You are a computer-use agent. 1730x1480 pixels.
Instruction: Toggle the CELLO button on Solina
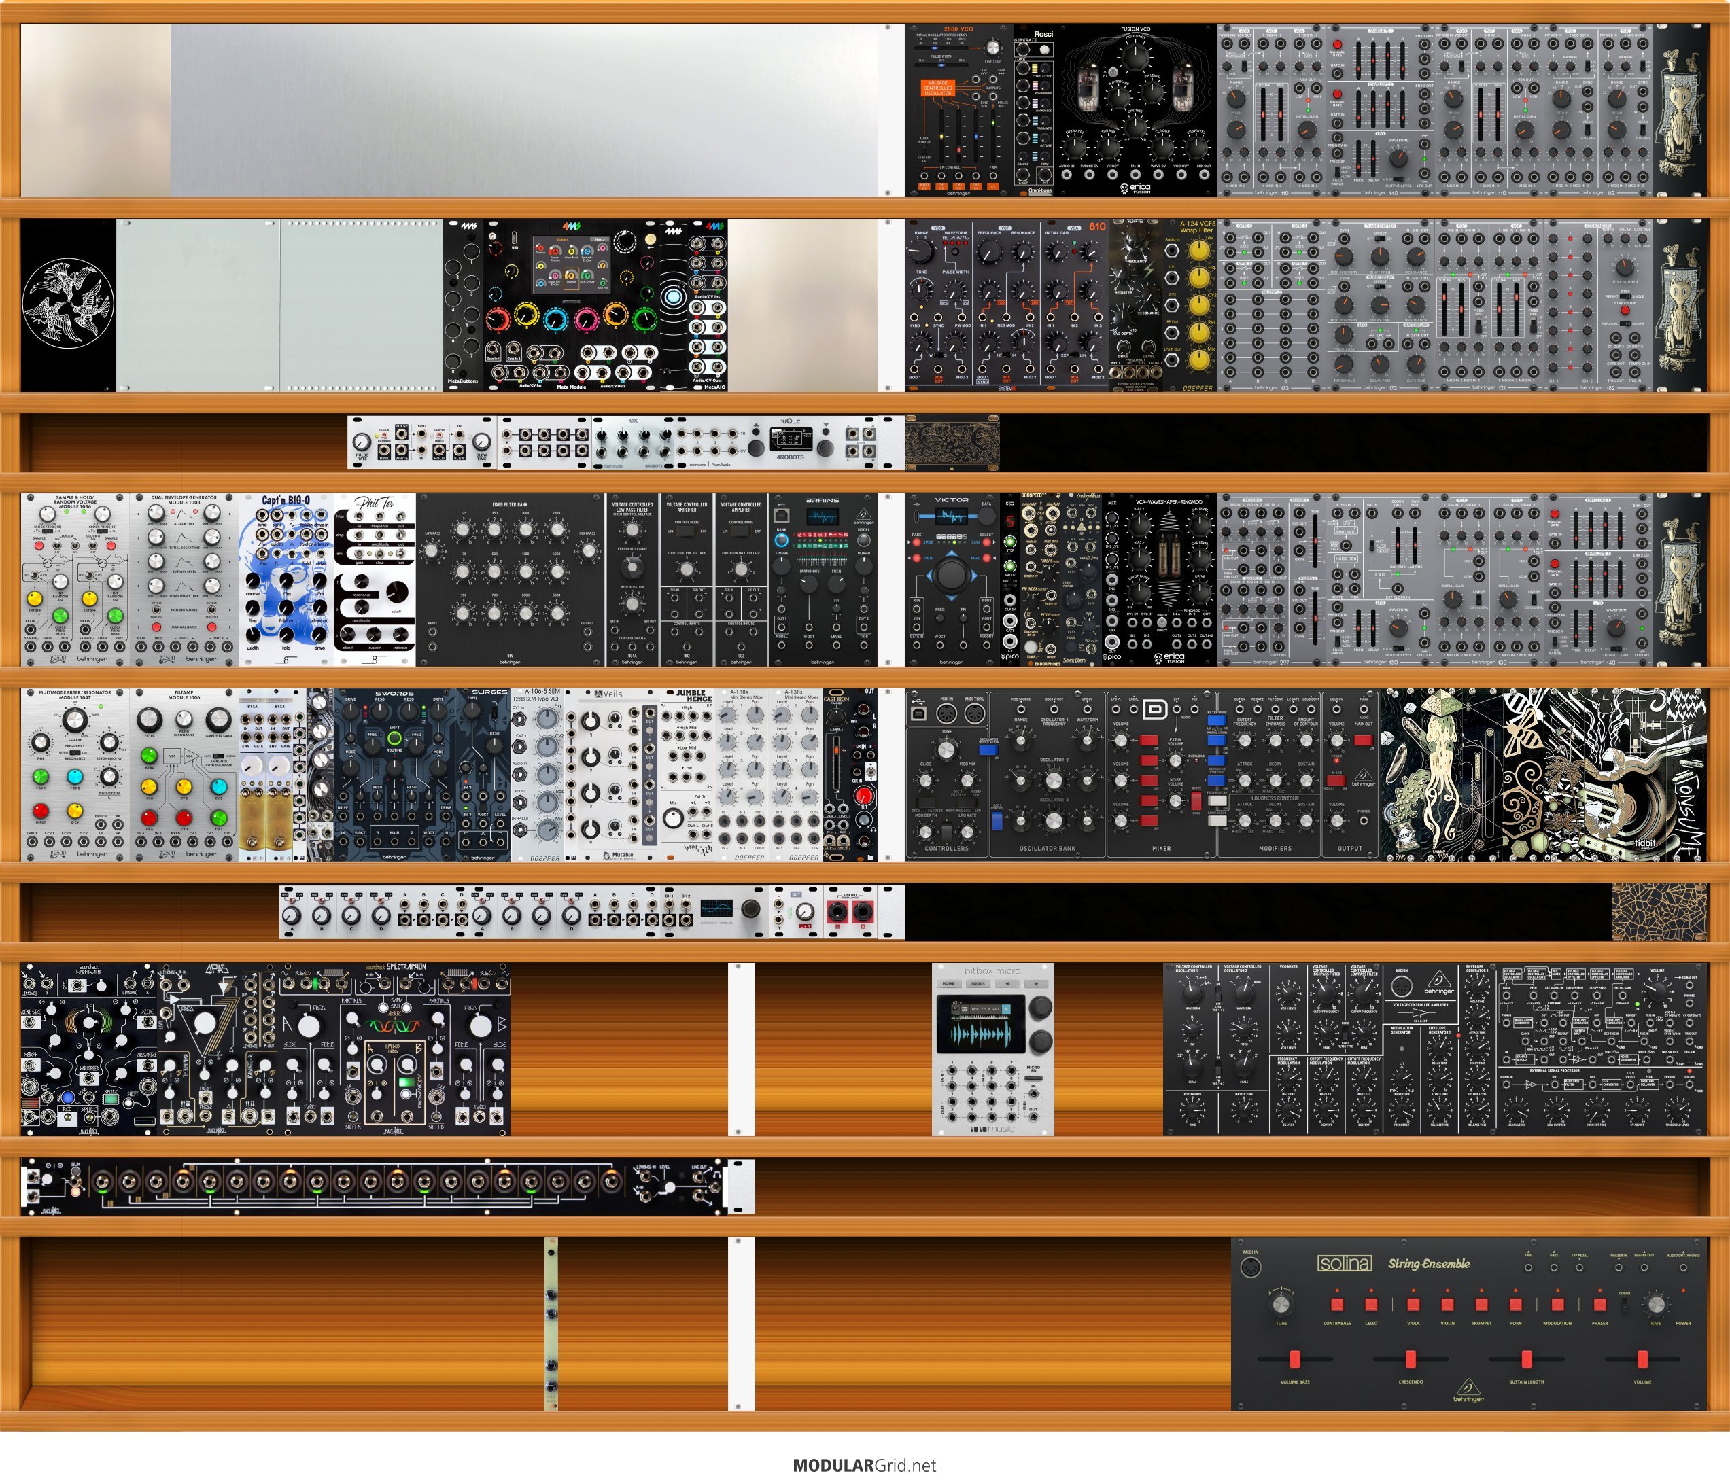click(1371, 1304)
